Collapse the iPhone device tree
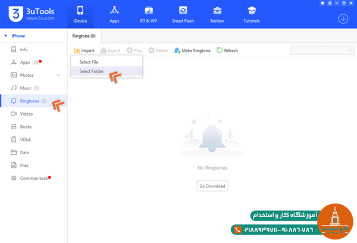 pos(6,36)
